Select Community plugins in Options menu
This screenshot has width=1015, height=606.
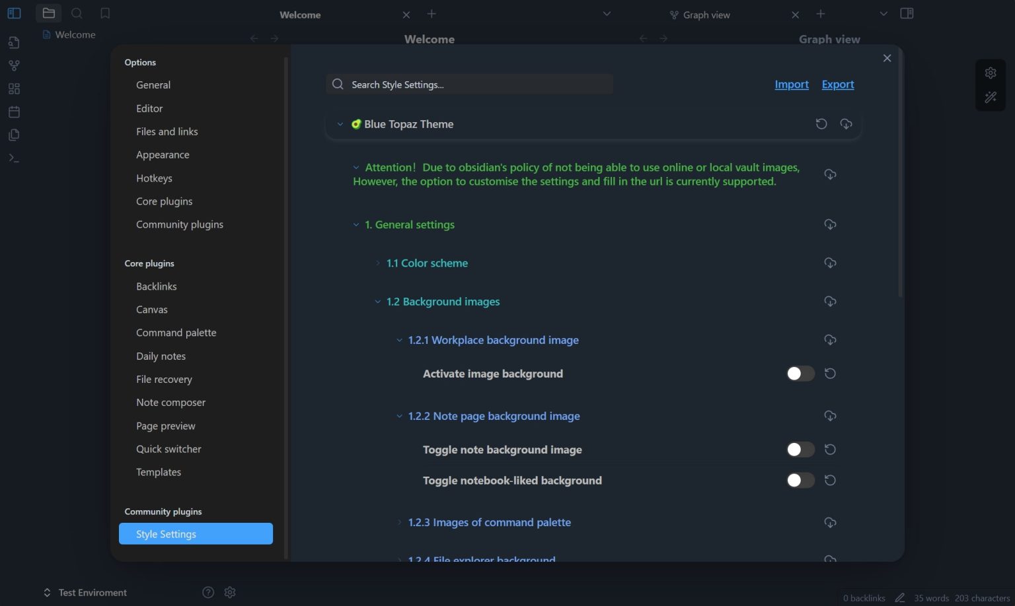pyautogui.click(x=179, y=224)
